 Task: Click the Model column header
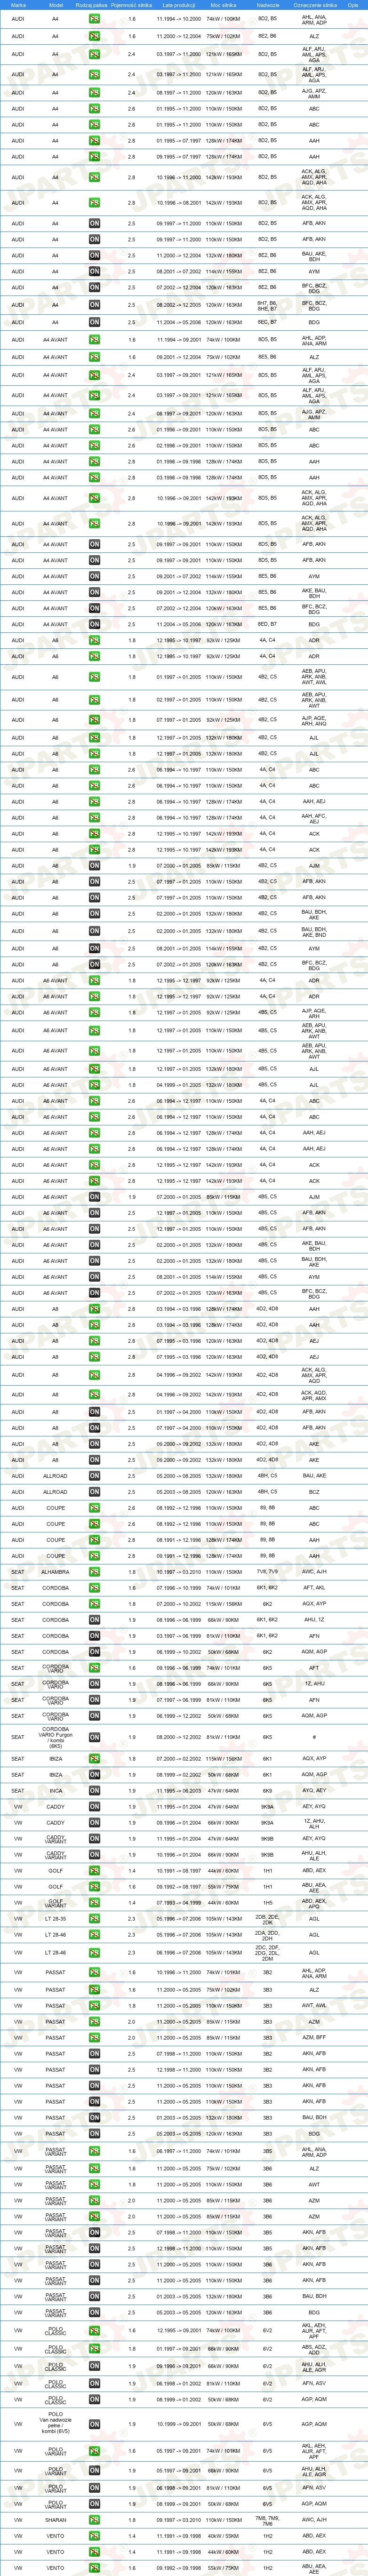[55, 5]
